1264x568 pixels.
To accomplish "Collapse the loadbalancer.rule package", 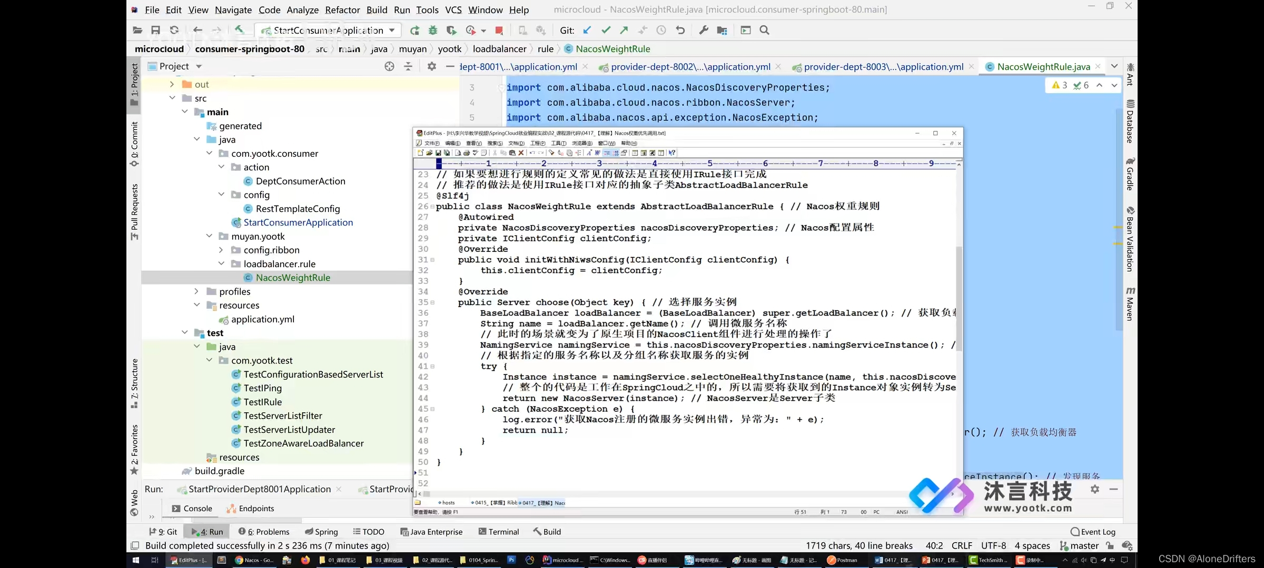I will pyautogui.click(x=221, y=264).
